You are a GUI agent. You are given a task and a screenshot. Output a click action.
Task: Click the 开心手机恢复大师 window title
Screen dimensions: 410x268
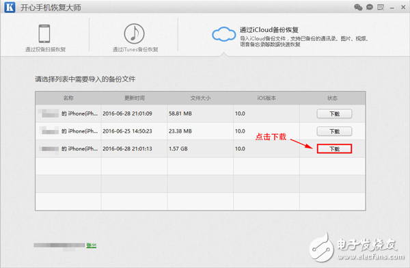pos(51,8)
